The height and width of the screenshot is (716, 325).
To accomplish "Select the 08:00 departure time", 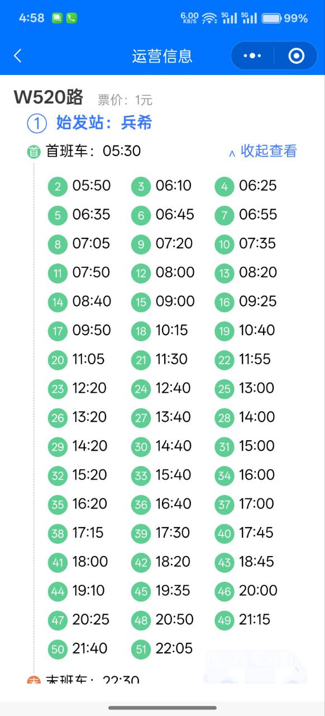I will (x=175, y=272).
